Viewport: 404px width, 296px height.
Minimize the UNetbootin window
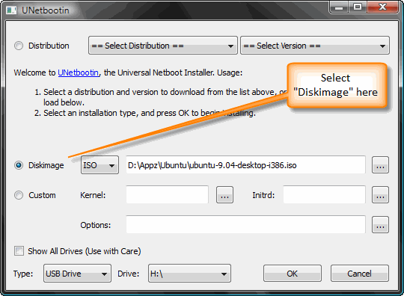339,7
